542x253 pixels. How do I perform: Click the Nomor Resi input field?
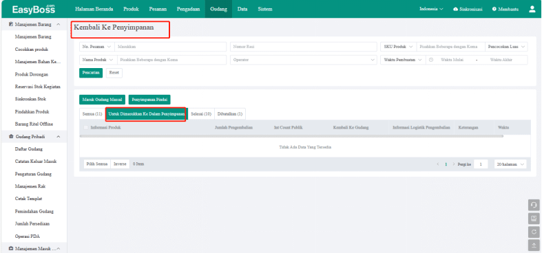point(304,47)
